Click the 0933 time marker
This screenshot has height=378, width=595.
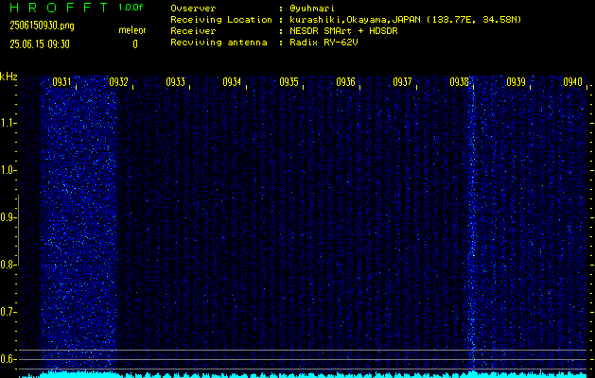click(x=175, y=82)
